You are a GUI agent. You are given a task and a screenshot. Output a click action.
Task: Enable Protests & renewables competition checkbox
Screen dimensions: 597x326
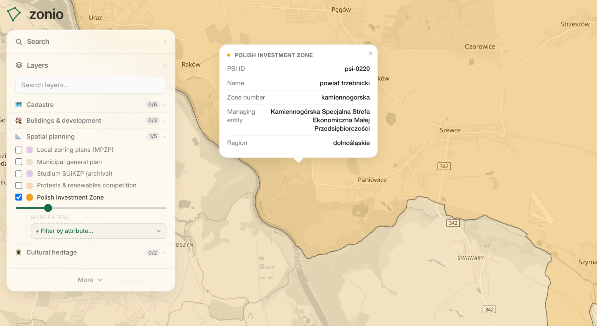19,185
